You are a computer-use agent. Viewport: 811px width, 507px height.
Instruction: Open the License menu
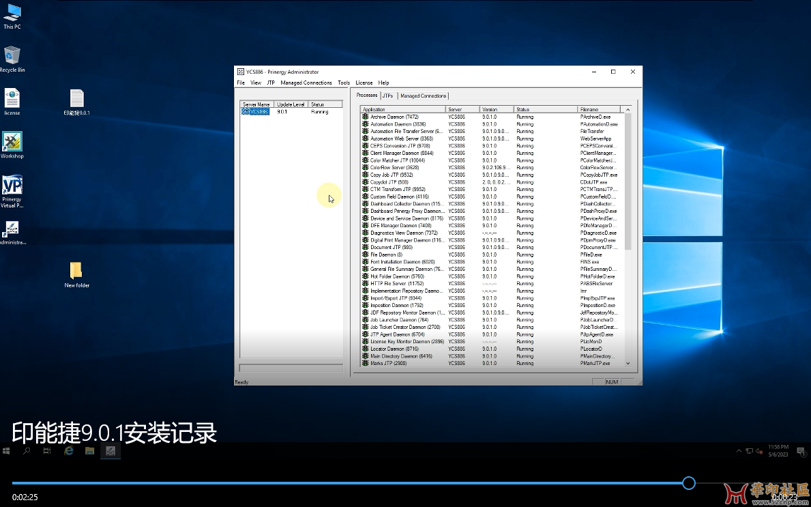tap(364, 83)
